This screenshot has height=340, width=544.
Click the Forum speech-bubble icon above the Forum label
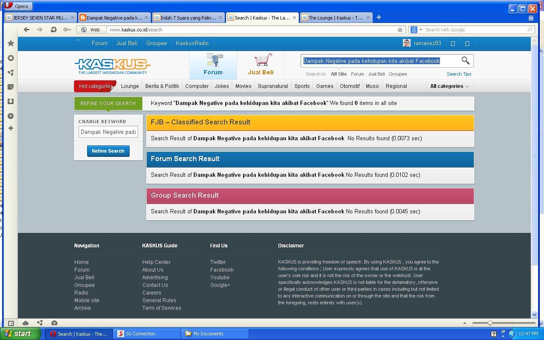pos(214,60)
